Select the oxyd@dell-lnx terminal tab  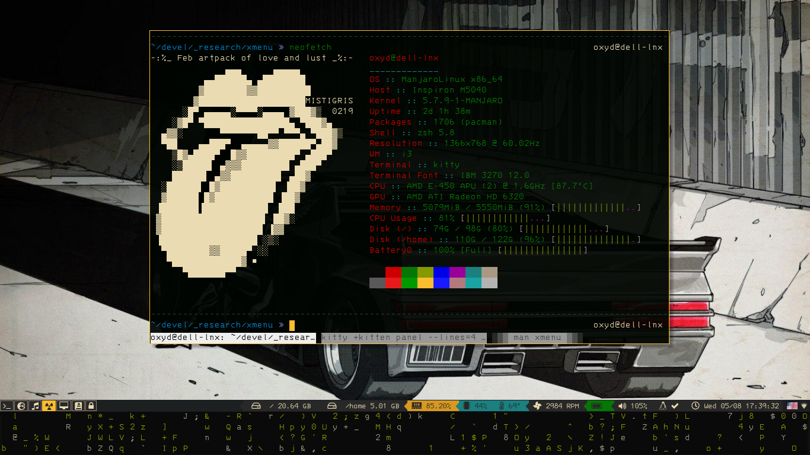[x=233, y=338]
